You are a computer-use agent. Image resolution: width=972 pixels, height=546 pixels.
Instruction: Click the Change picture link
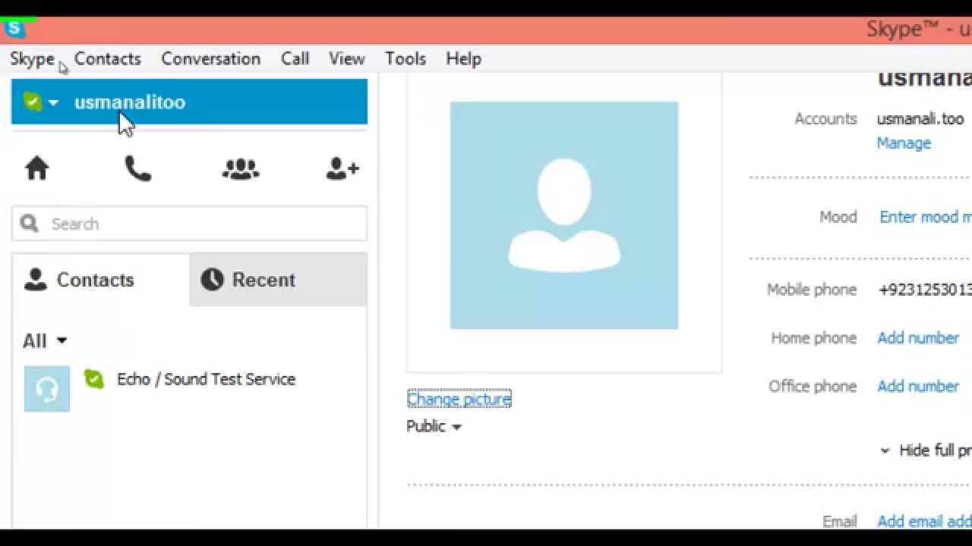point(459,398)
